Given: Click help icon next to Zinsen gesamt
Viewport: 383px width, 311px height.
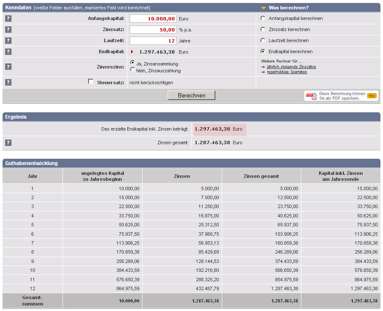Looking at the screenshot, I should (9, 143).
